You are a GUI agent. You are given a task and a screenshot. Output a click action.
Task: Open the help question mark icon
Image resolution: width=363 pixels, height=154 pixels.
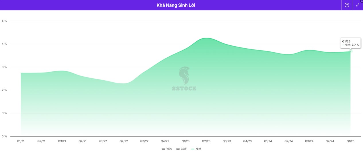coord(347,5)
